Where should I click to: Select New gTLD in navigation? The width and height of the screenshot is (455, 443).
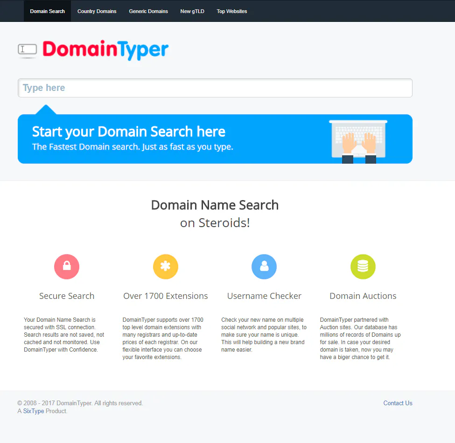tap(192, 11)
